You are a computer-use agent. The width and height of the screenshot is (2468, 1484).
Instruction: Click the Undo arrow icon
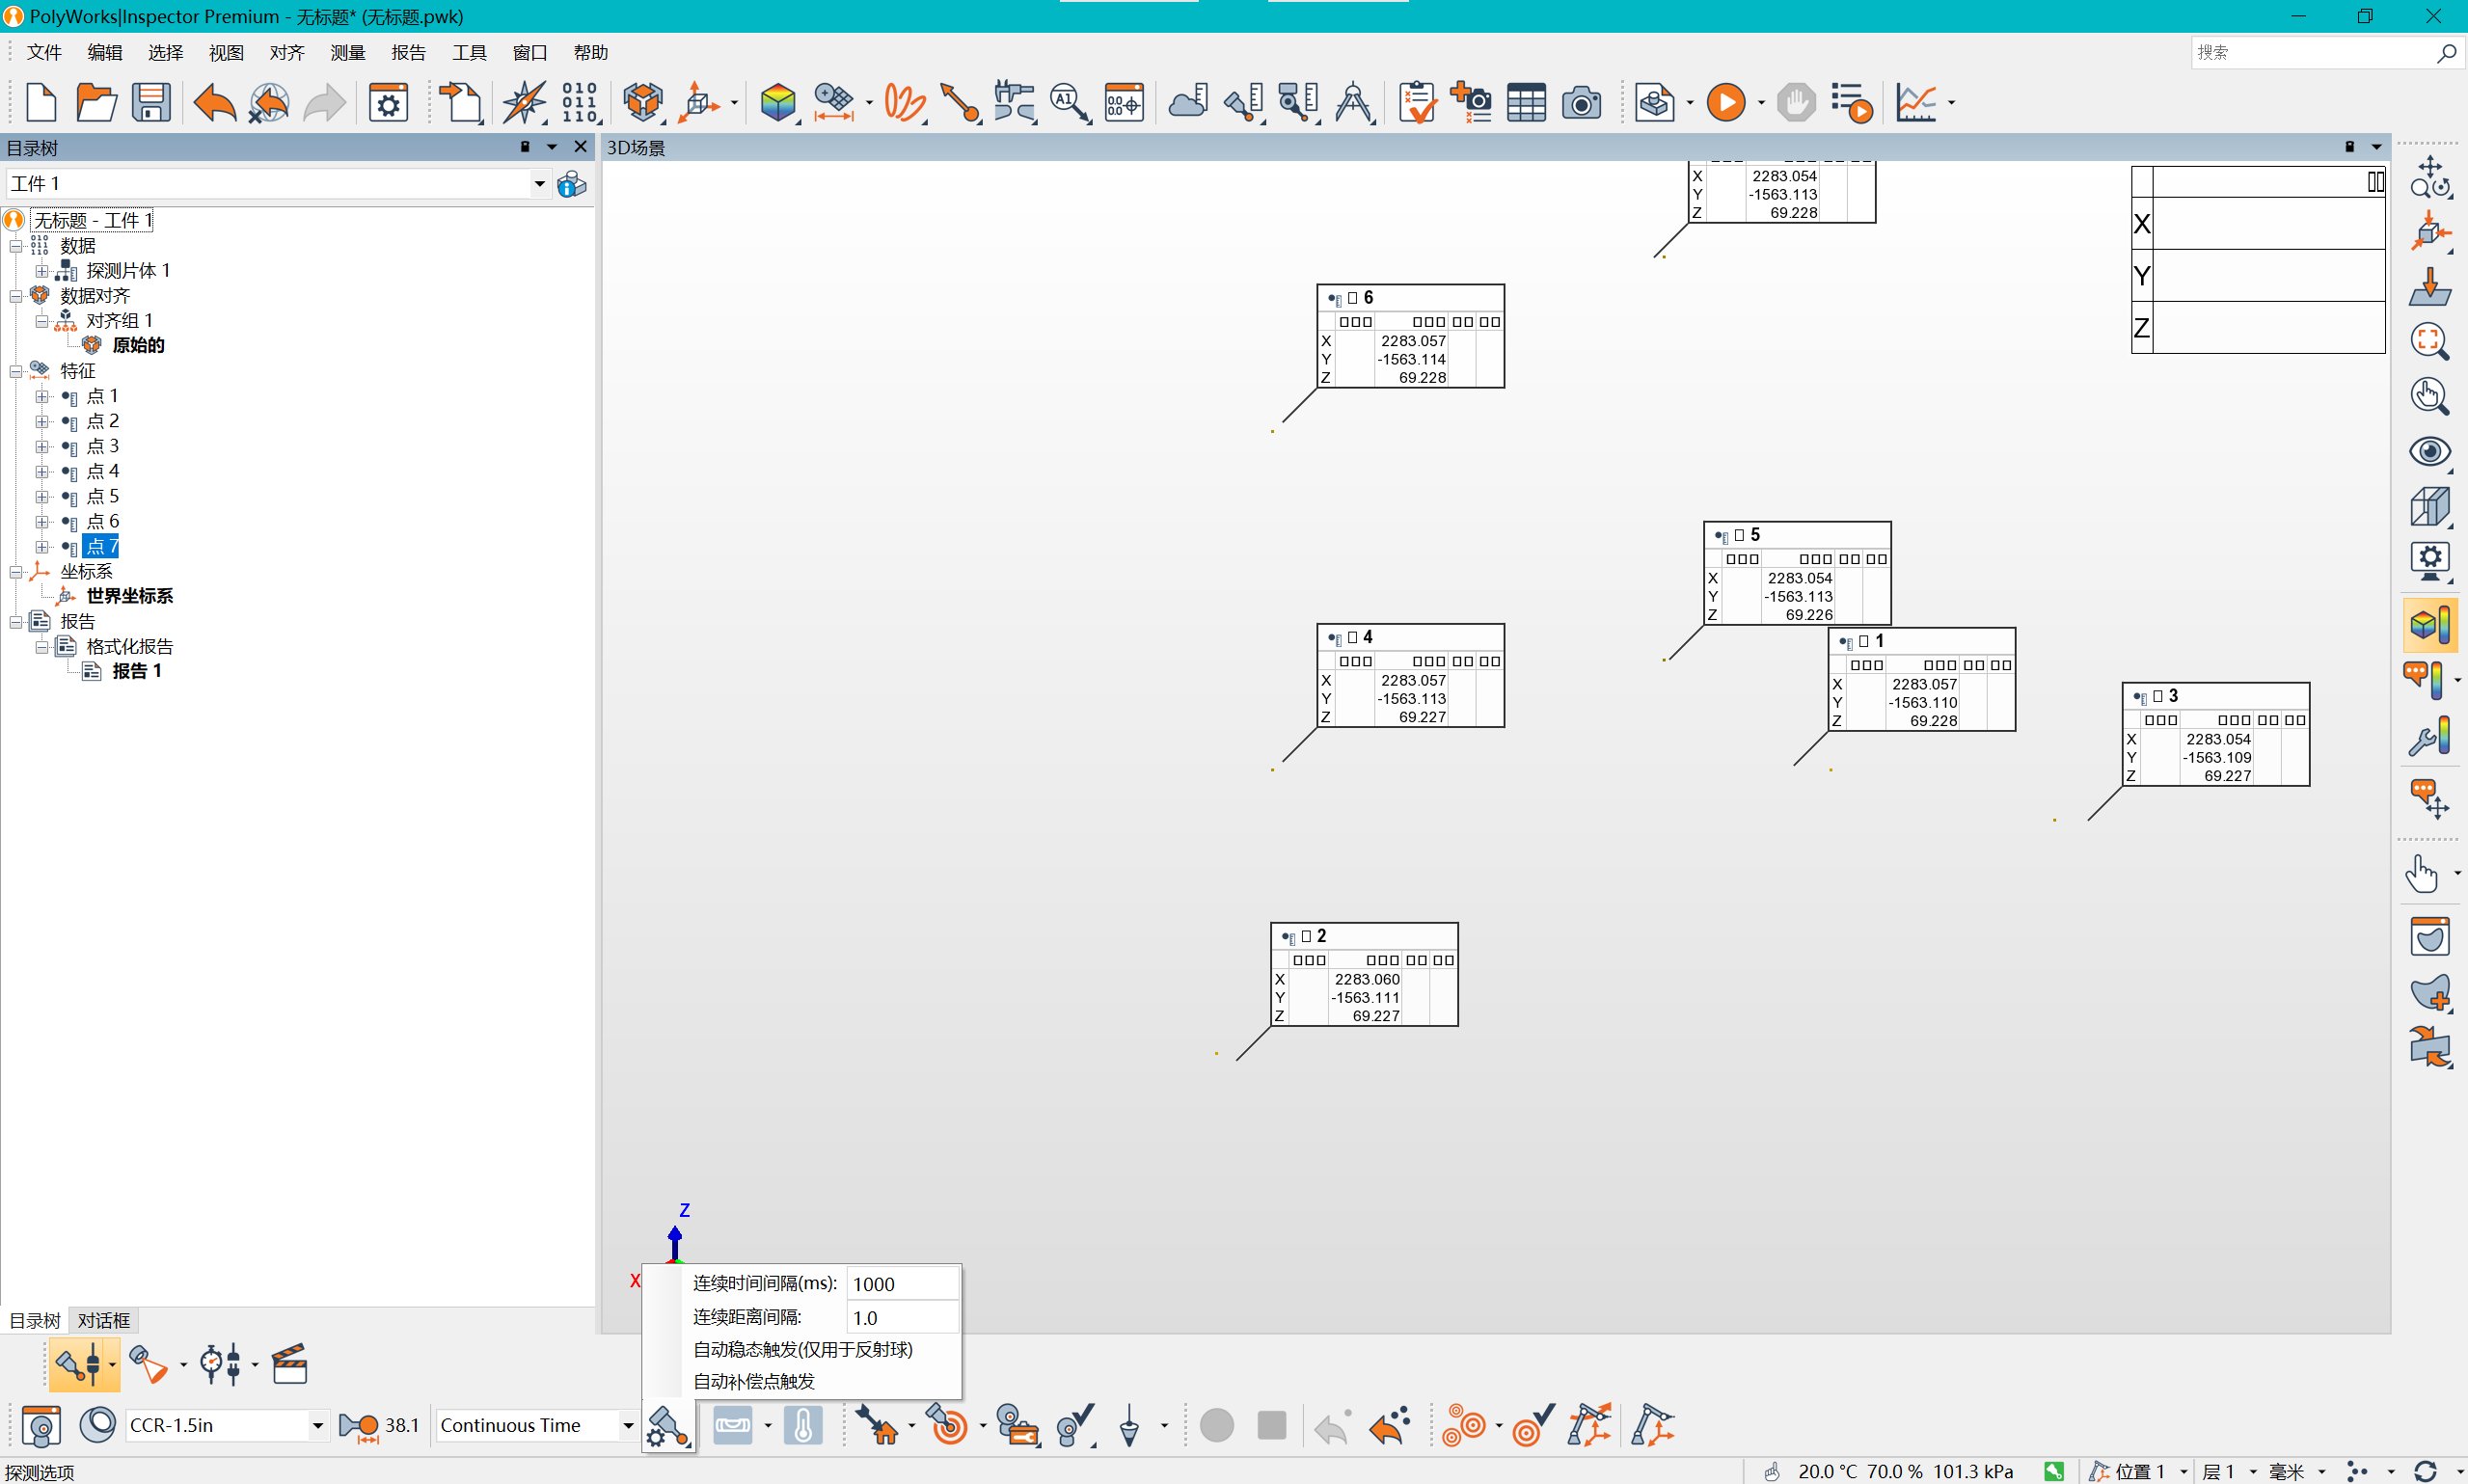click(214, 103)
